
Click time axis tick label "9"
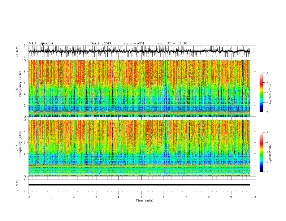231,197
